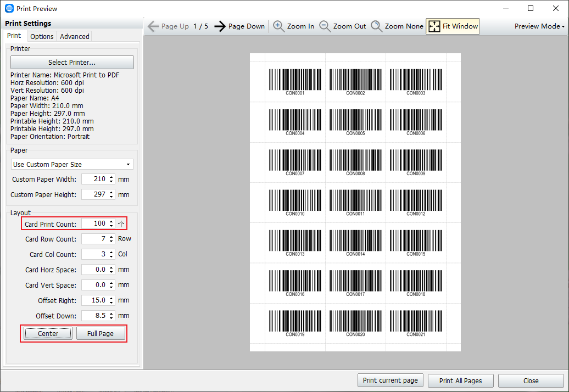Decrease Custom Paper Width with down arrow

[x=111, y=181]
